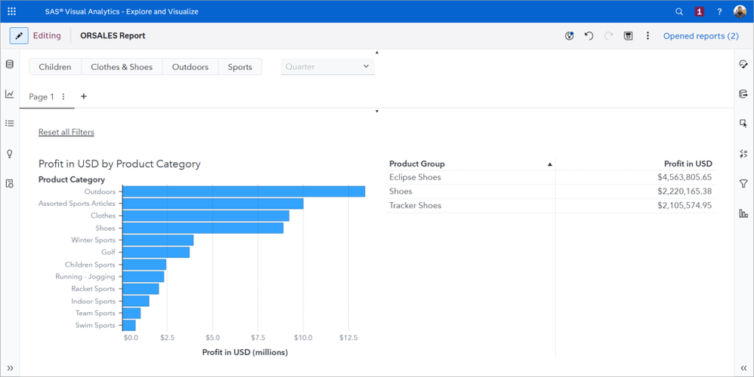Screen dimensions: 754x377
Task: Open the Objects chart icon in left sidebar
Action: tap(10, 94)
